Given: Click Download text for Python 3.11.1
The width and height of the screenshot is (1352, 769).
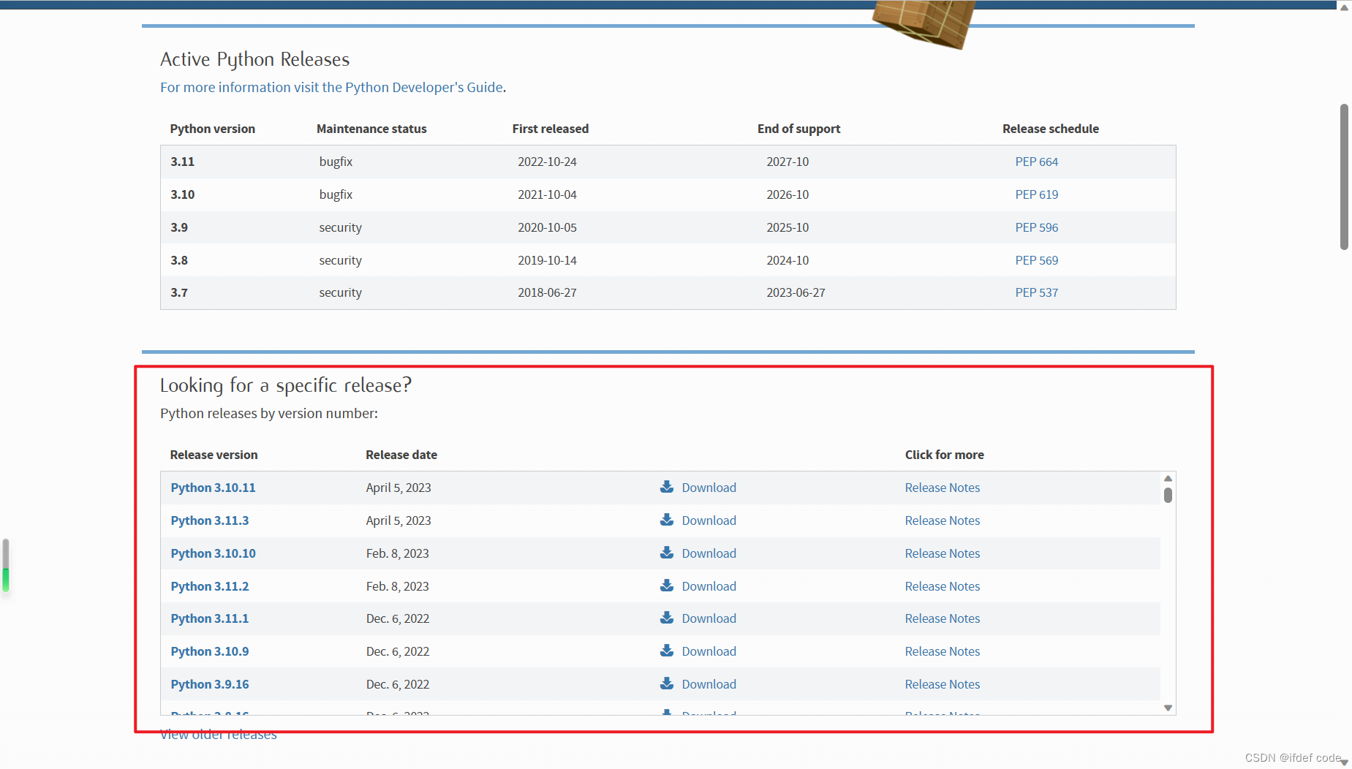Looking at the screenshot, I should (709, 618).
